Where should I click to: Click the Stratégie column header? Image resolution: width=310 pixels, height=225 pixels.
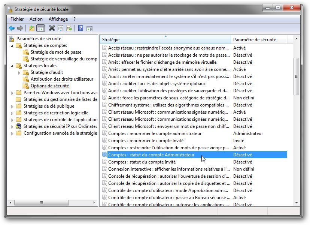[165, 40]
